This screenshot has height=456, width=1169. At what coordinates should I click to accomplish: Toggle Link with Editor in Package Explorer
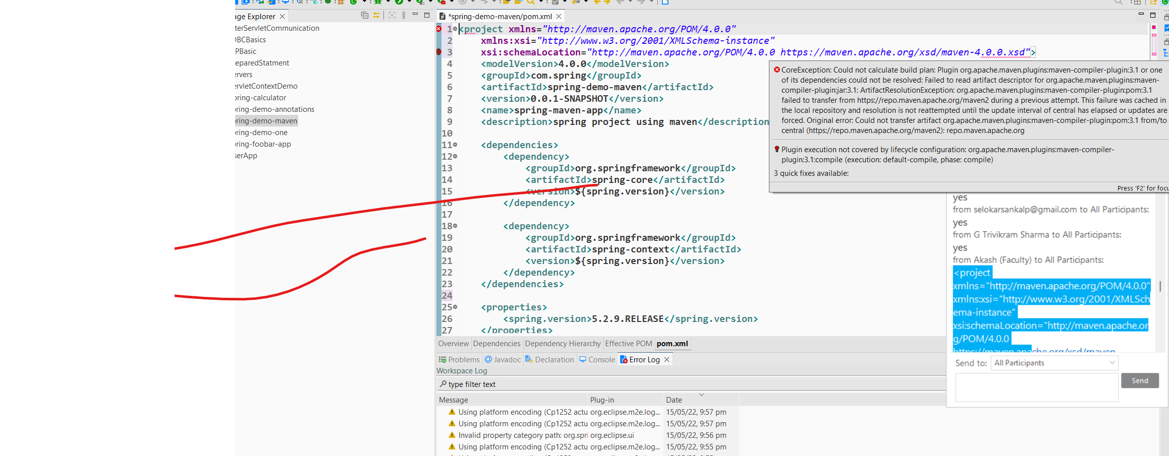click(x=376, y=16)
